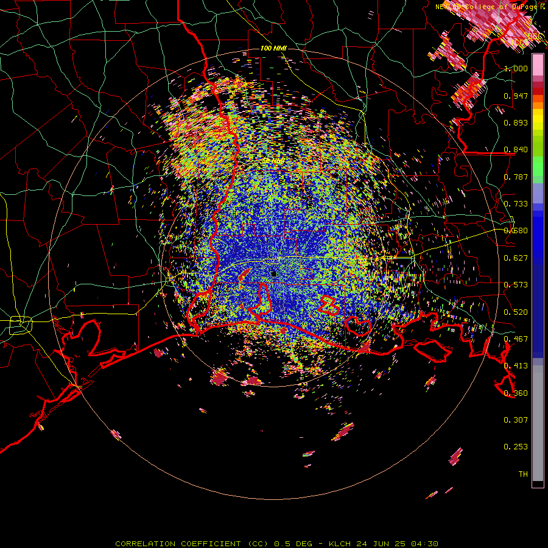The image size is (548, 548).
Task: Click the 0.840 legend label
Action: pyautogui.click(x=516, y=150)
